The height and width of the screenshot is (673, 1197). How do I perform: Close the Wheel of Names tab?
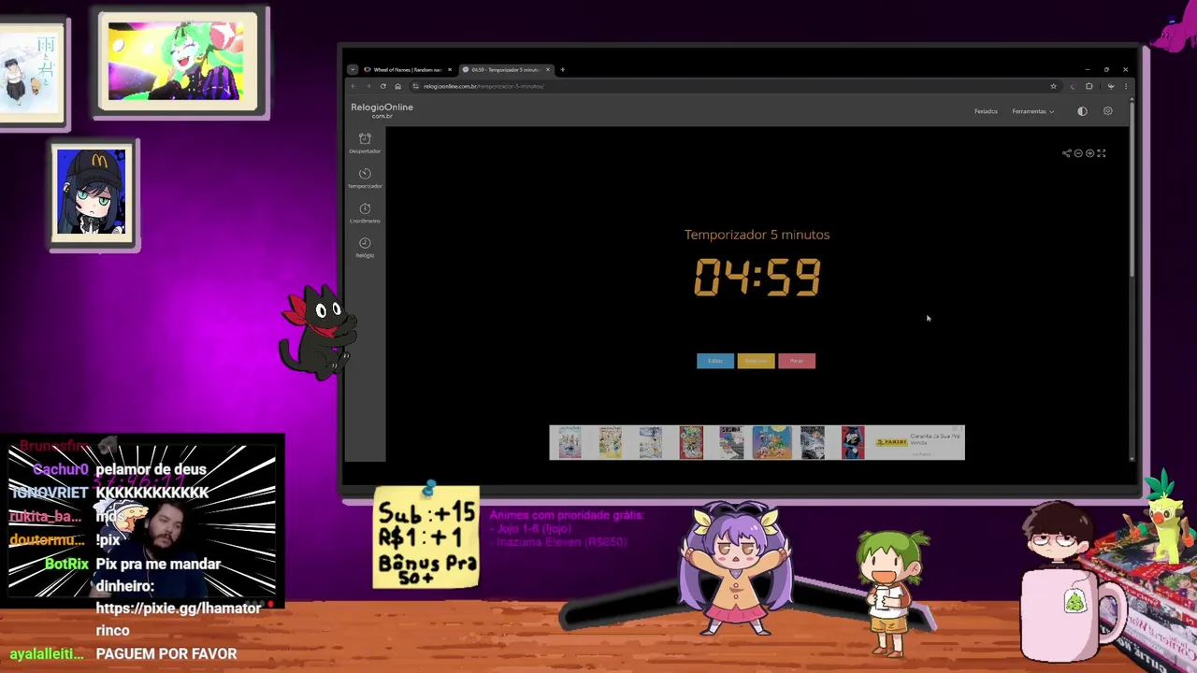pyautogui.click(x=449, y=69)
